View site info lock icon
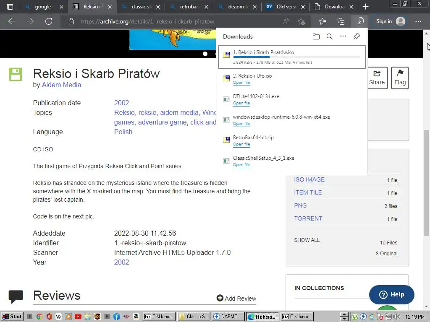Viewport: 430px width, 322px height. point(71,21)
